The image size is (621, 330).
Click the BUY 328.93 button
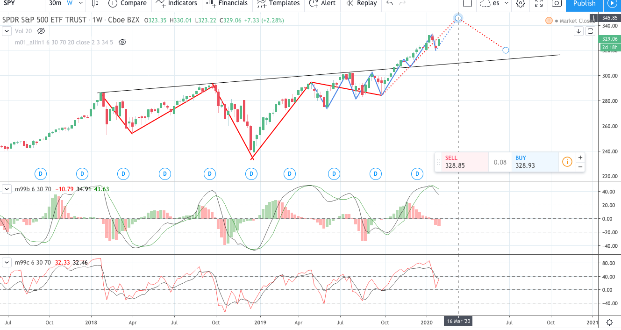(535, 162)
